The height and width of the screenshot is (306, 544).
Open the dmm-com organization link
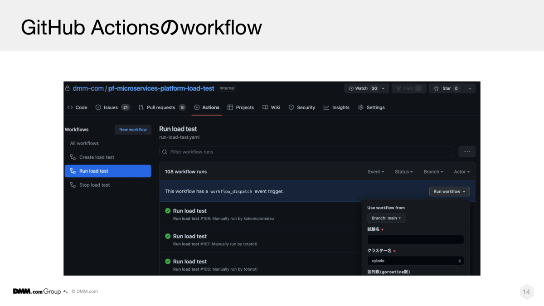[88, 88]
